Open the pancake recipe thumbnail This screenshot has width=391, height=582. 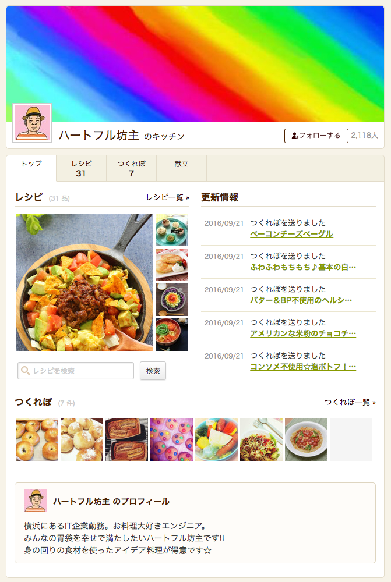coord(172,265)
